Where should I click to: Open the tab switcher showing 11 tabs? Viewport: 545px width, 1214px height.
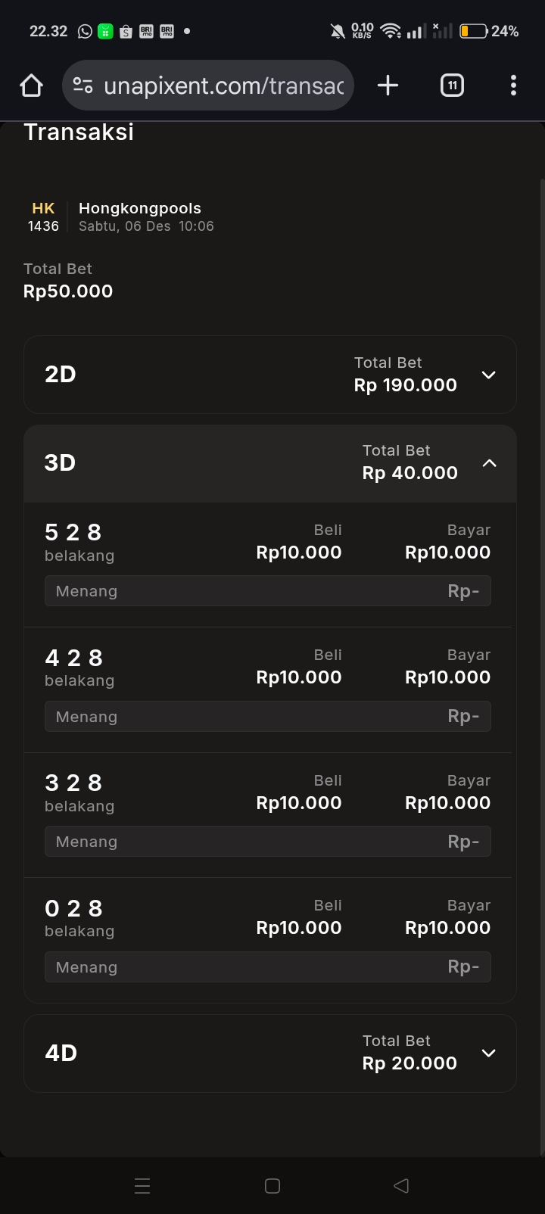pyautogui.click(x=452, y=86)
